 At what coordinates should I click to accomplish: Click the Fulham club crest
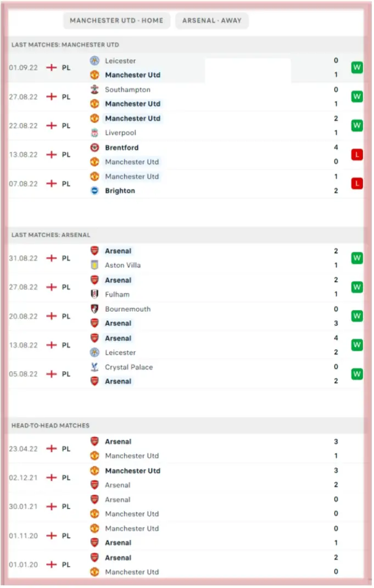94,294
